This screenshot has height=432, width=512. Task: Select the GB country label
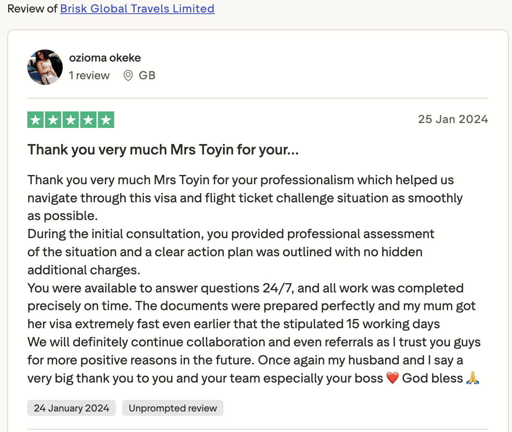pos(147,75)
